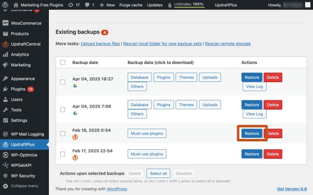313x195 pixels.
Task: Click the Marketing megaphone icon
Action: pos(5,65)
